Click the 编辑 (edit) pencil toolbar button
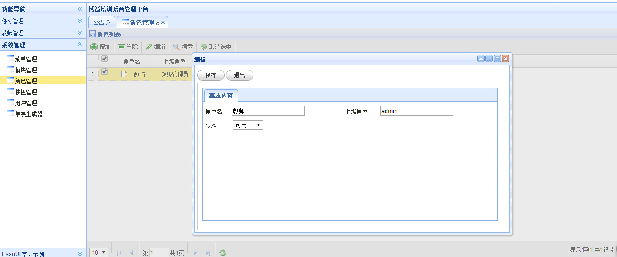Viewport: 617px width, 257px height. click(x=155, y=47)
